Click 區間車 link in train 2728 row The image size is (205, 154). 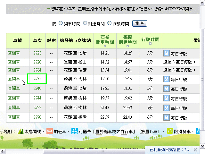coord(14,53)
